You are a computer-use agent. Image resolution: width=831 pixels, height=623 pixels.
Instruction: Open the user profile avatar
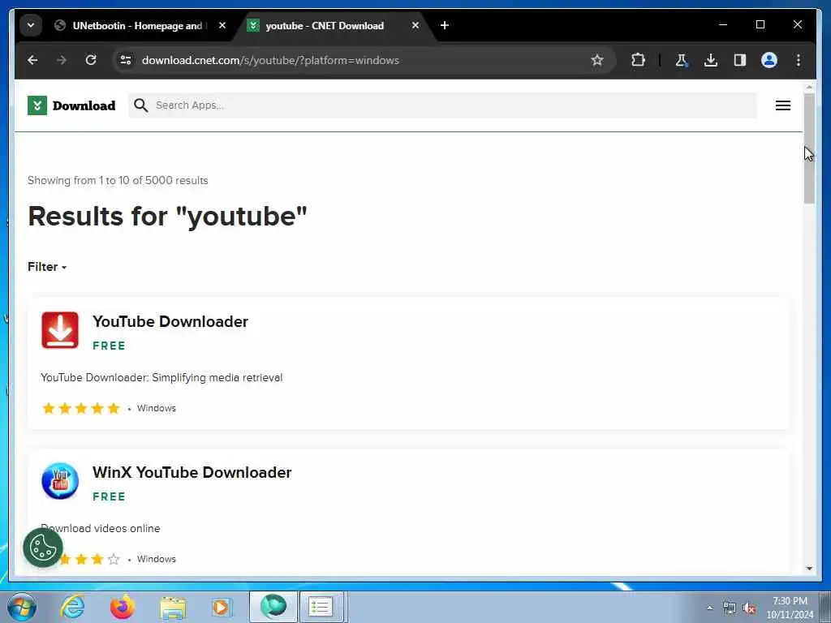click(769, 60)
